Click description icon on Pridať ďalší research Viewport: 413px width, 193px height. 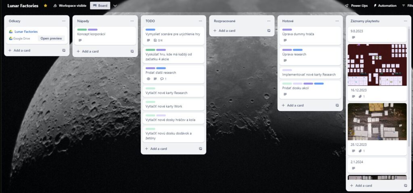click(155, 79)
